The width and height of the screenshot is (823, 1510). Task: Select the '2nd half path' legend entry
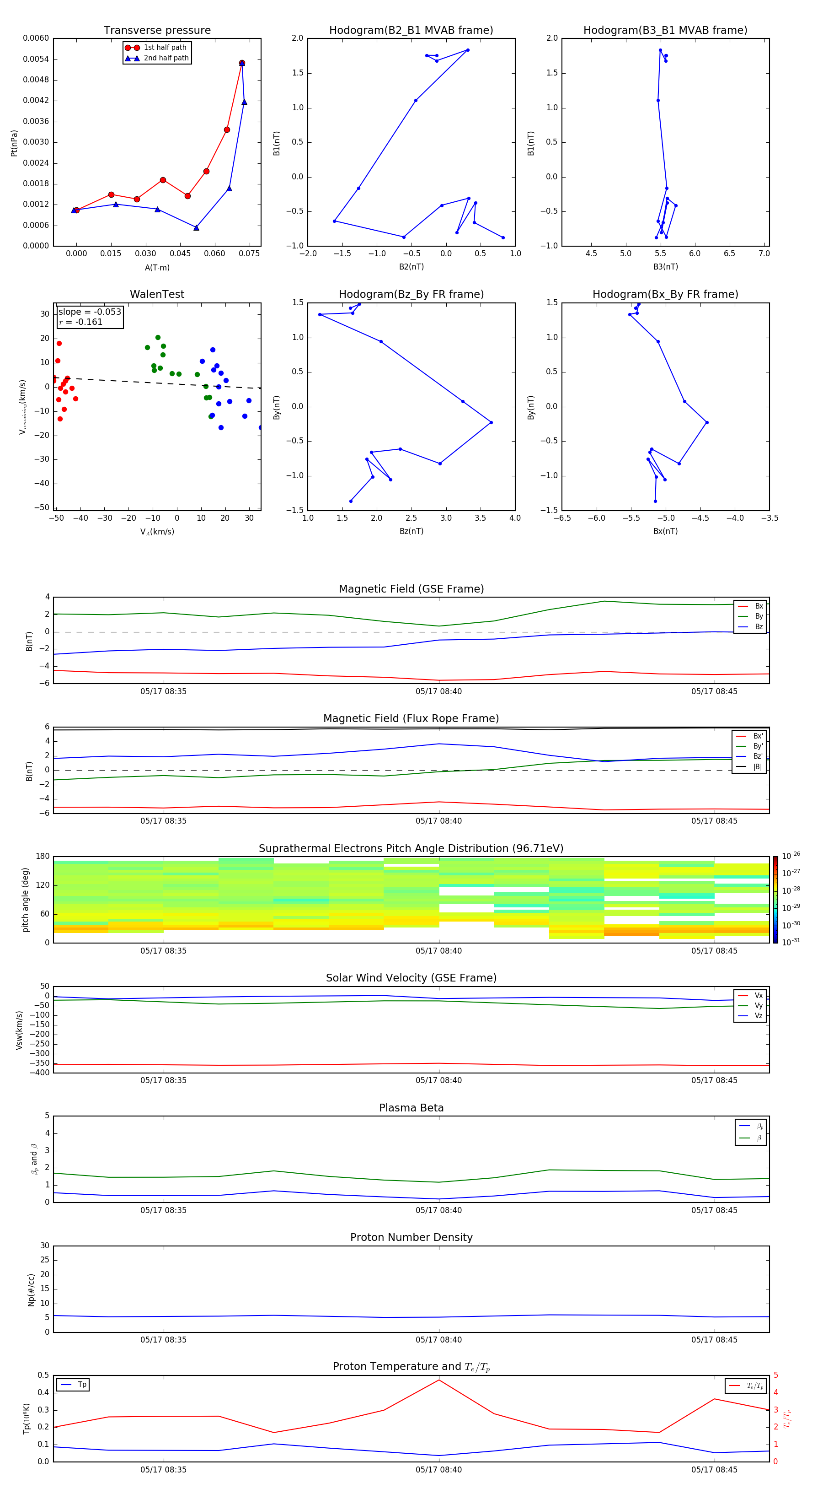[156, 58]
